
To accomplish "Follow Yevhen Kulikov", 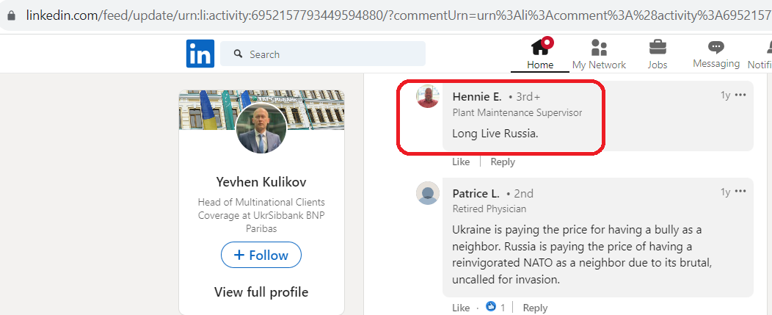I will click(261, 255).
